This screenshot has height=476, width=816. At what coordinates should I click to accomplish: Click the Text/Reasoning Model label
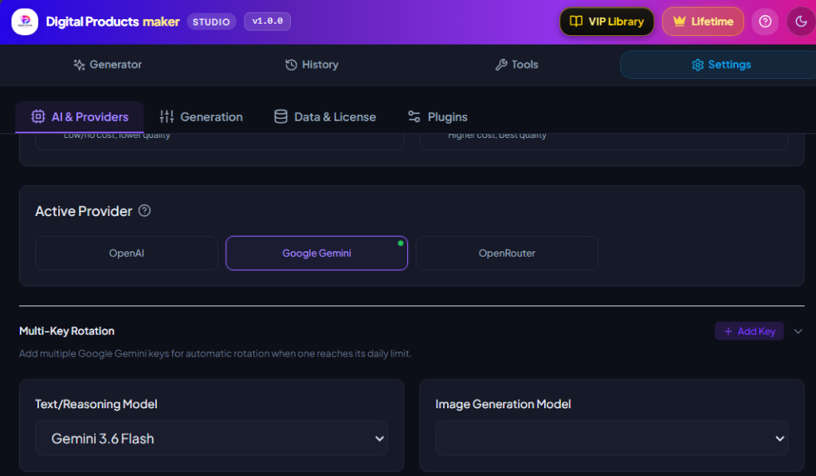click(96, 404)
